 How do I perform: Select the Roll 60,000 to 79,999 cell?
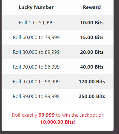click(x=36, y=38)
